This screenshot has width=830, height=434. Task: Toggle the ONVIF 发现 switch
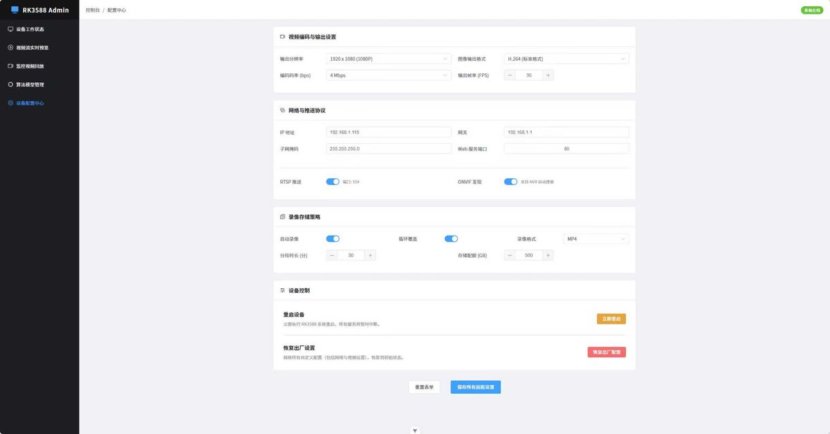point(510,182)
